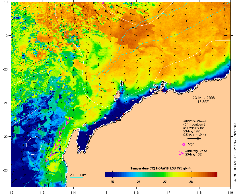Screen dimensions: 239x194
Task: Click the latitude axis label '-18'
Action: coord(5,2)
